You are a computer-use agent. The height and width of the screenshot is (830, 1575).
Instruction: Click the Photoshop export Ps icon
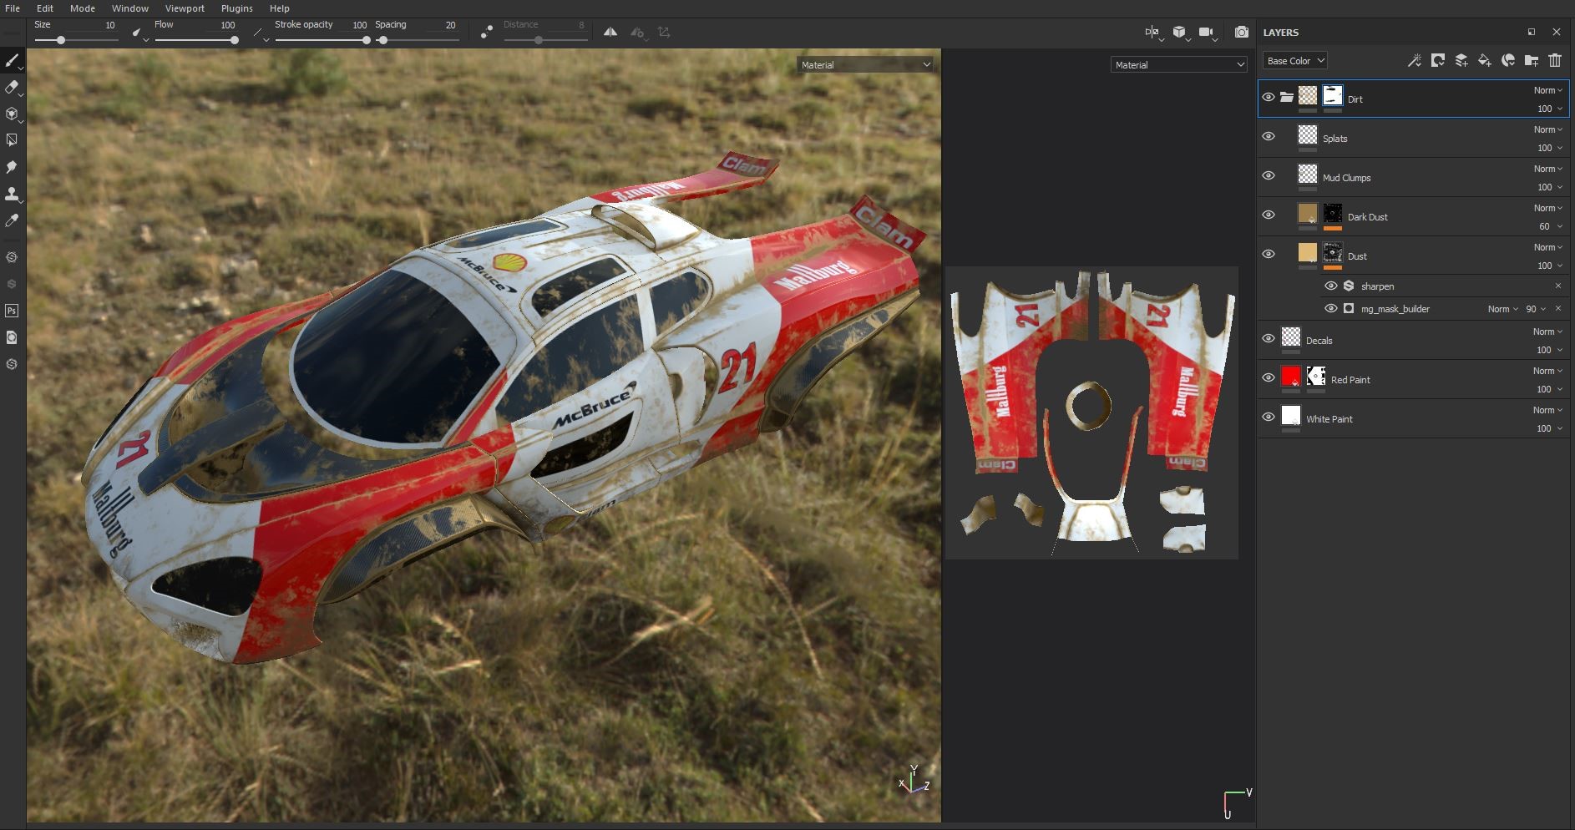pyautogui.click(x=12, y=311)
